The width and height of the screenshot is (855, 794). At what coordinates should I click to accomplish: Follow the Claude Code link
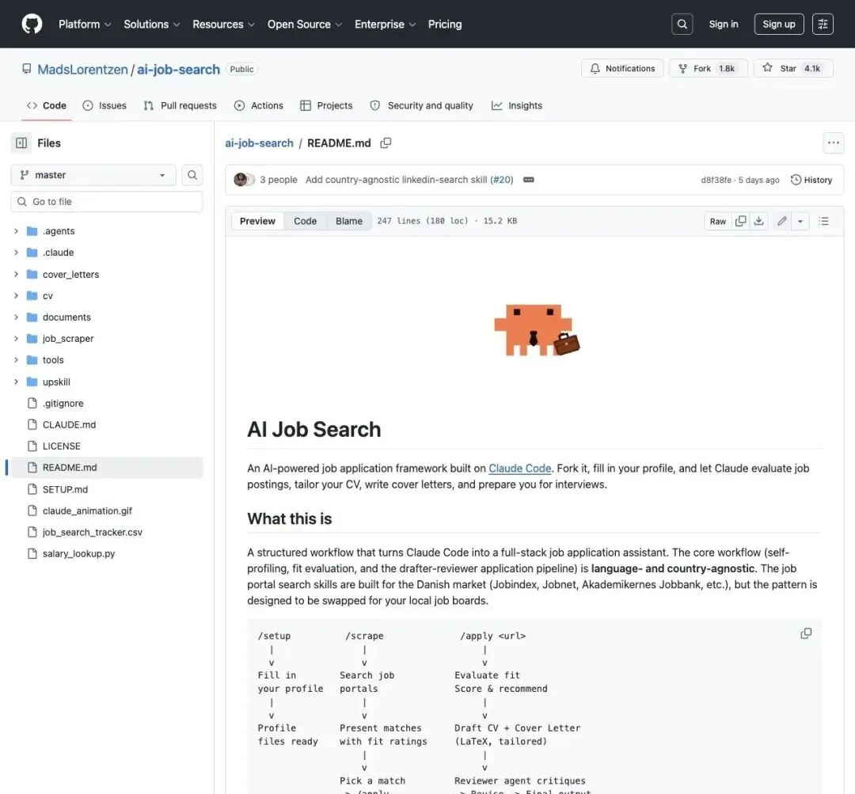[x=519, y=468]
